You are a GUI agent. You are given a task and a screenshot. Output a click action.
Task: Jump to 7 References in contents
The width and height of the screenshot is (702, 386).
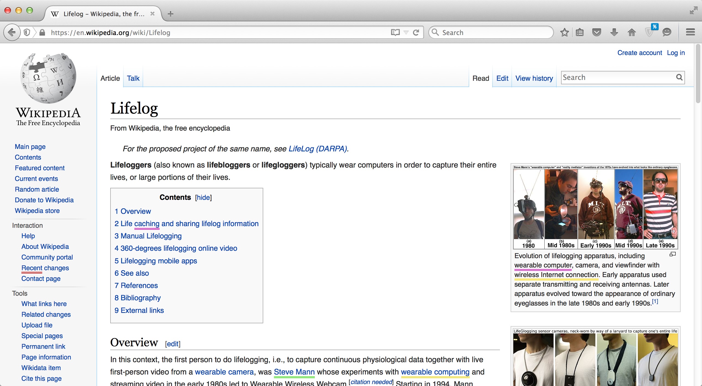136,286
